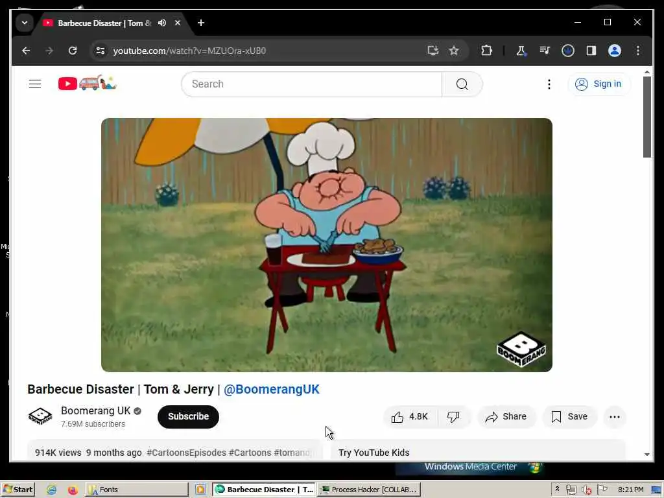Show hidden system tray icons

557,489
